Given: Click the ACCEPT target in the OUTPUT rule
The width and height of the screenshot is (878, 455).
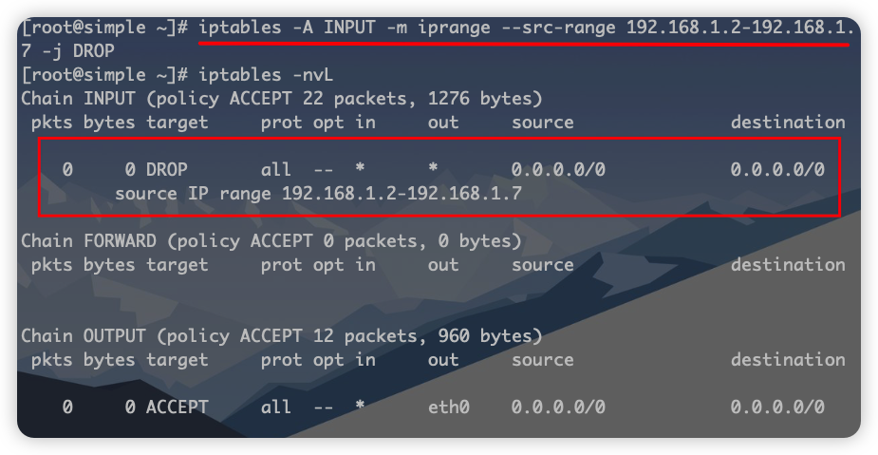Looking at the screenshot, I should [x=177, y=408].
